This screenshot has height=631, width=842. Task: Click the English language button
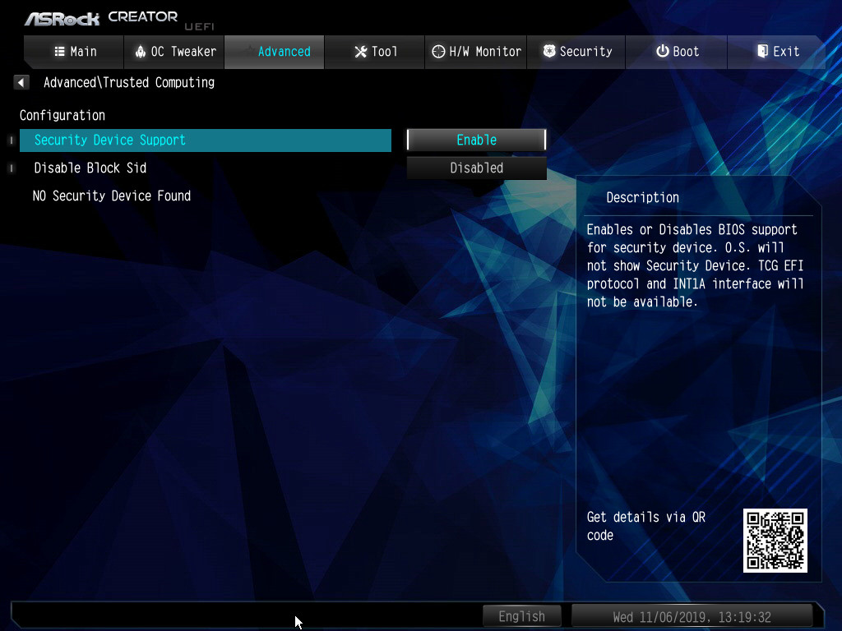(x=521, y=616)
